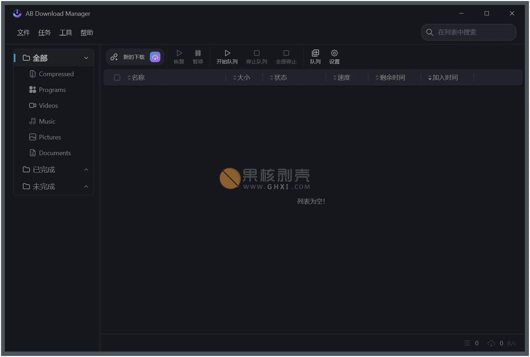Open the 设置 gear icon
This screenshot has width=530, height=357.
[334, 53]
